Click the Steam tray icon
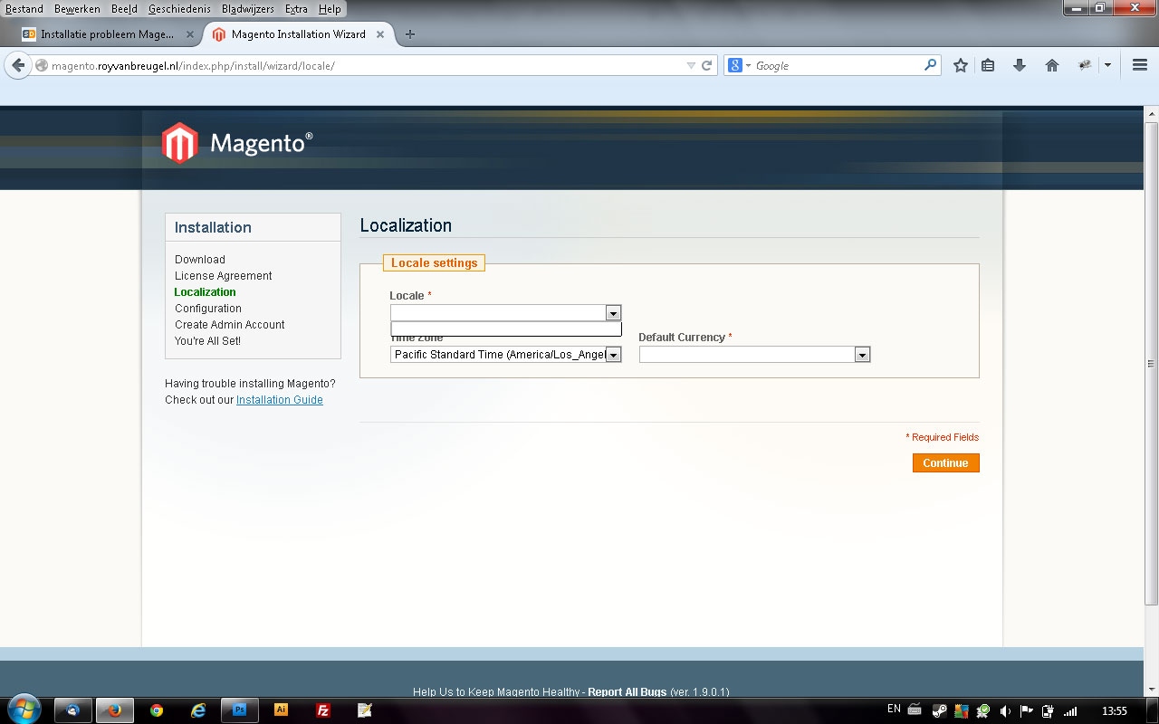The height and width of the screenshot is (724, 1159). click(940, 710)
